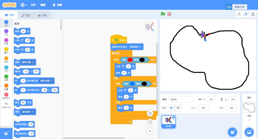Open the choose a sprite button
The image size is (258, 139).
(x=232, y=132)
